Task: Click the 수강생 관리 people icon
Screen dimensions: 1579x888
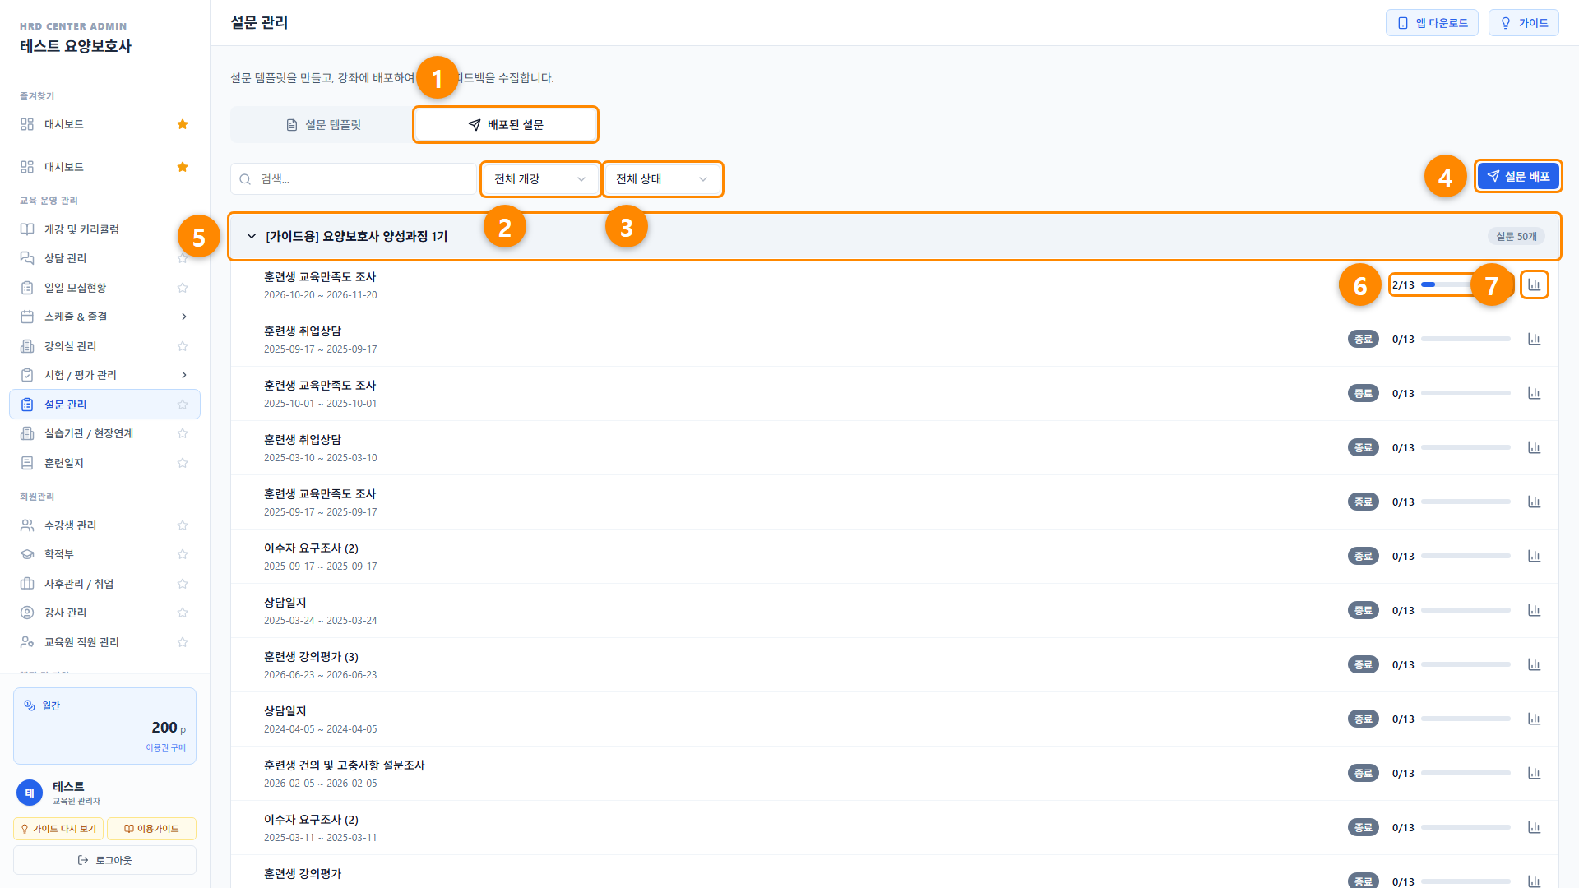Action: (x=27, y=525)
